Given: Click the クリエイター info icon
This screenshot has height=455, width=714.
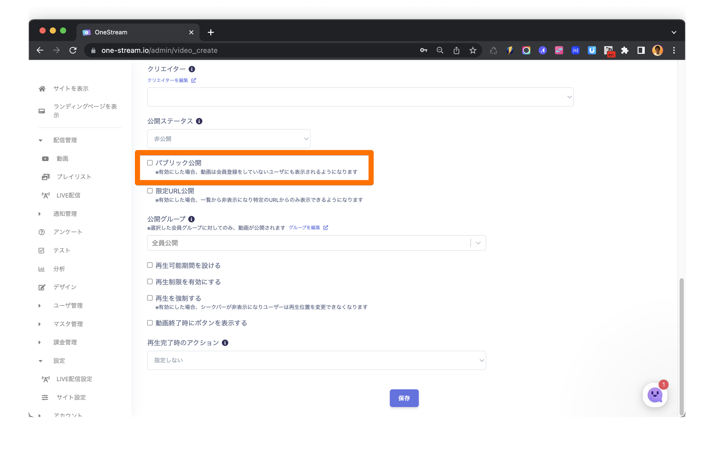Looking at the screenshot, I should coord(192,69).
